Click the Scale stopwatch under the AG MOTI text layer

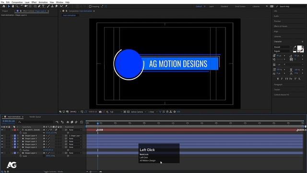[x=21, y=133]
